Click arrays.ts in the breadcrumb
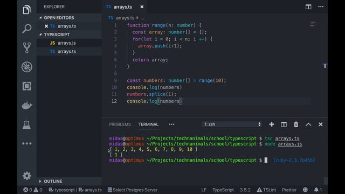Image resolution: width=345 pixels, height=194 pixels. [x=125, y=18]
